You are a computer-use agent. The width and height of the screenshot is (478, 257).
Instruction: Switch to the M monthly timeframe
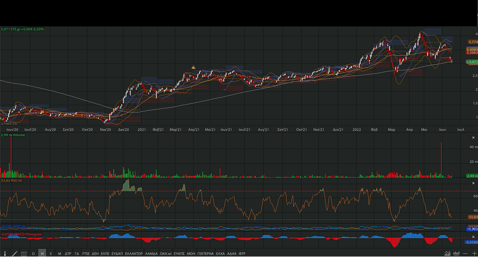coord(59,254)
